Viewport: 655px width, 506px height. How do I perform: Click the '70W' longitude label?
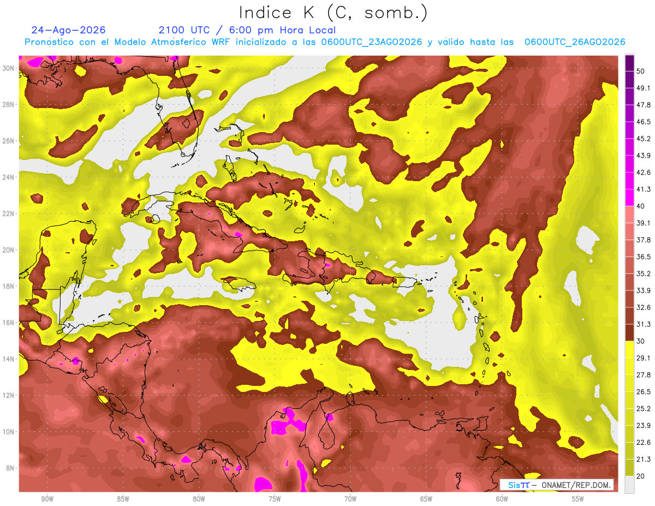pos(350,499)
